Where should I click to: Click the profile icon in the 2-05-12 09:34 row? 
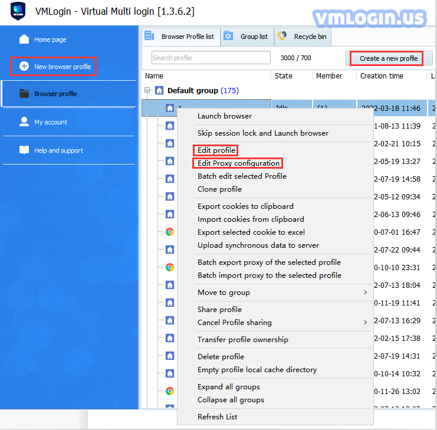(170, 196)
